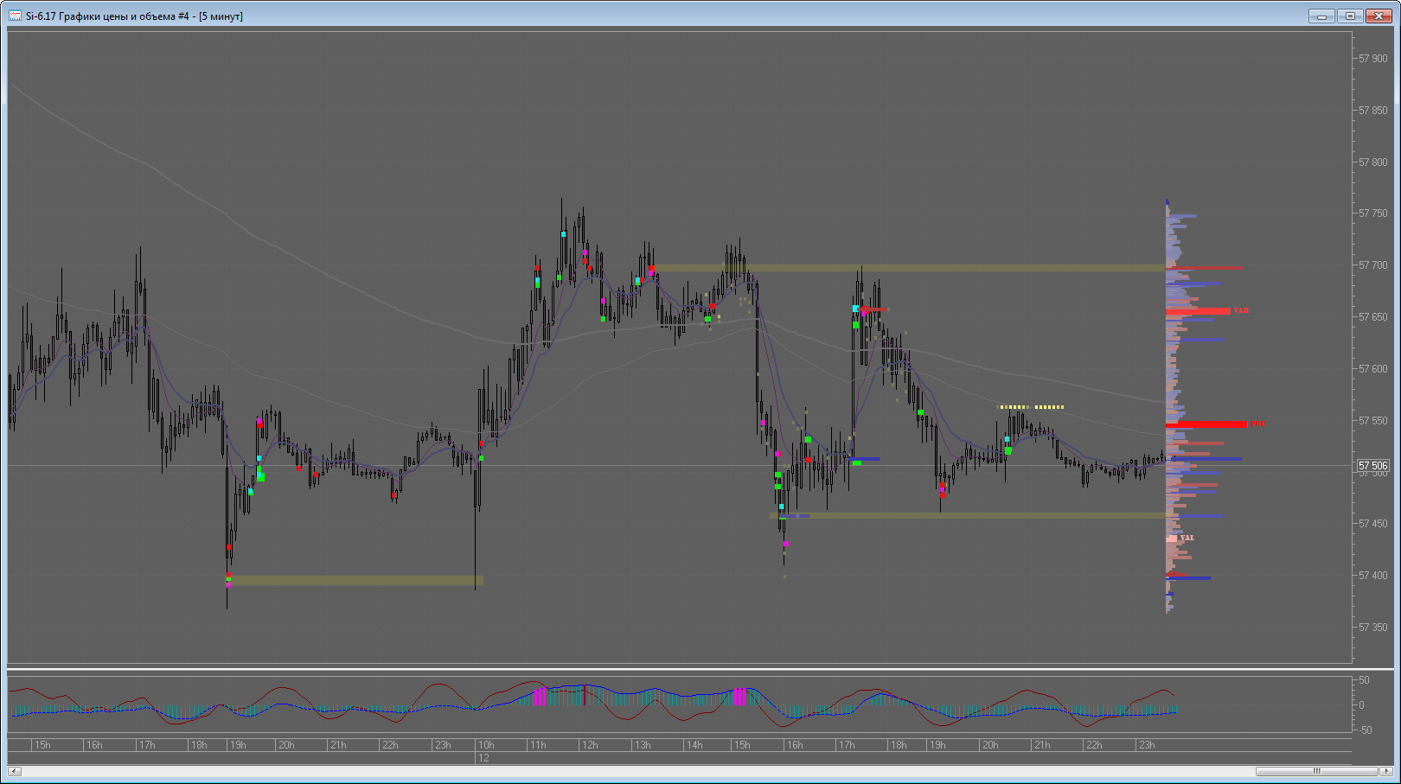Click the 57 400 price axis label
Image resolution: width=1401 pixels, height=784 pixels.
(1372, 576)
